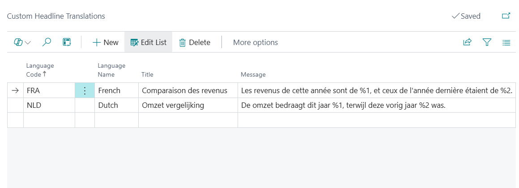Click the empty new row Language Code cell
This screenshot has width=519, height=188.
[x=48, y=120]
